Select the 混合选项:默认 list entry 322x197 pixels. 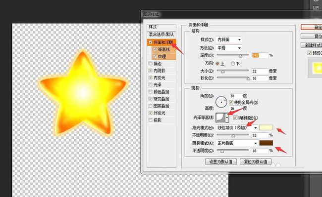pos(161,35)
